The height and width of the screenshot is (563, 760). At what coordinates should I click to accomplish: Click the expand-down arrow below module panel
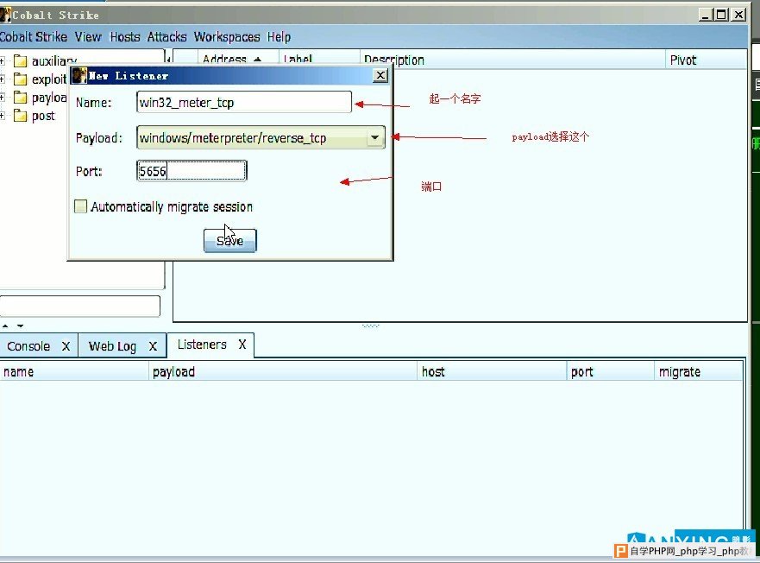(x=21, y=326)
